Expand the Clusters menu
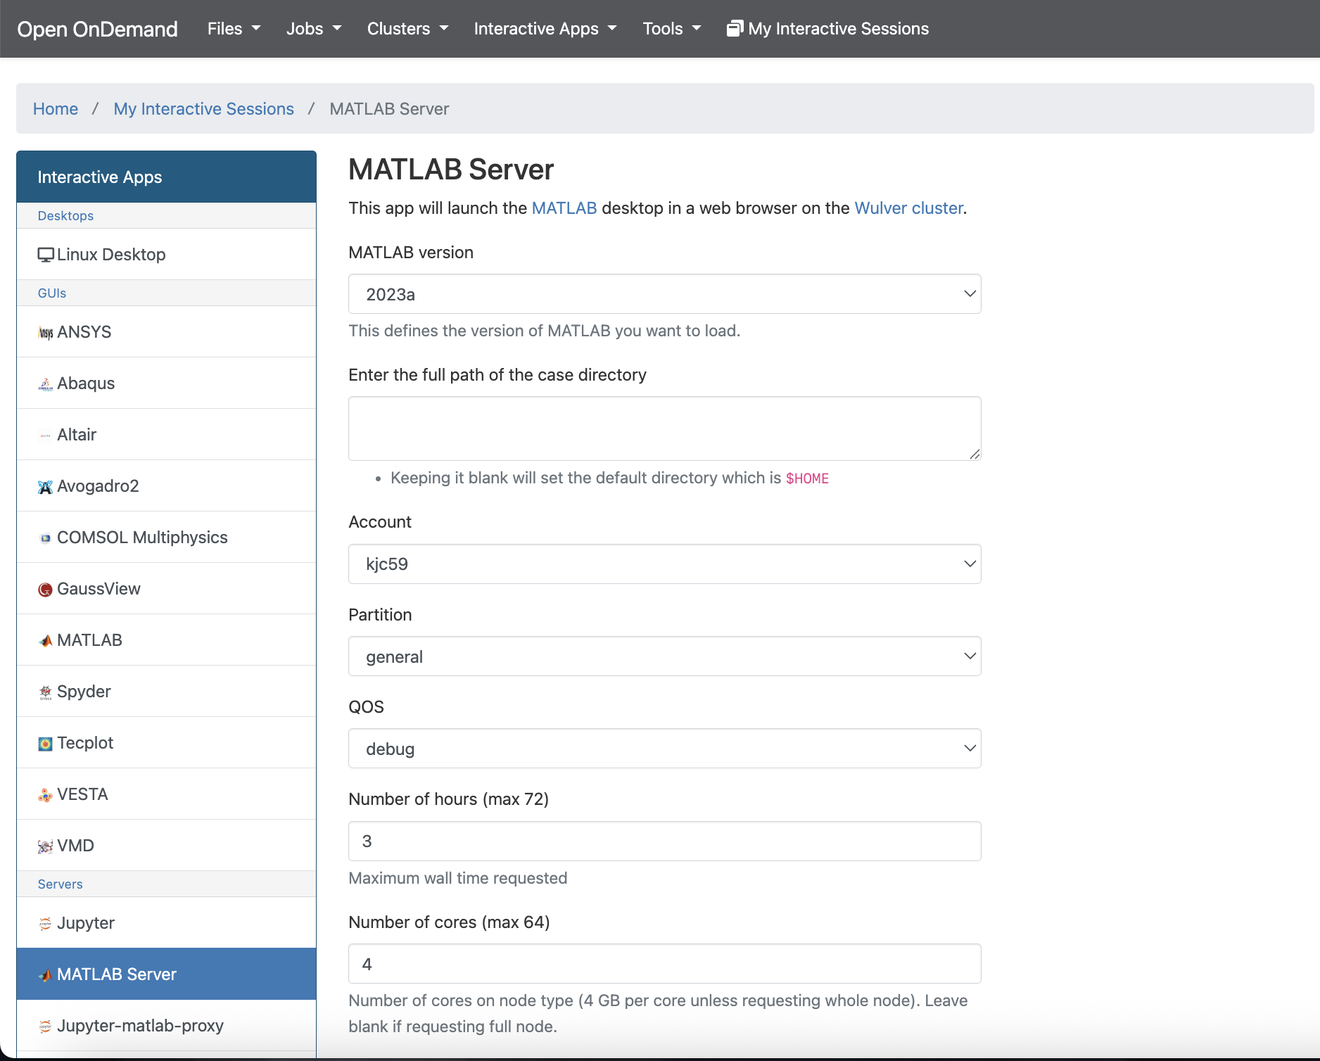 pyautogui.click(x=407, y=29)
